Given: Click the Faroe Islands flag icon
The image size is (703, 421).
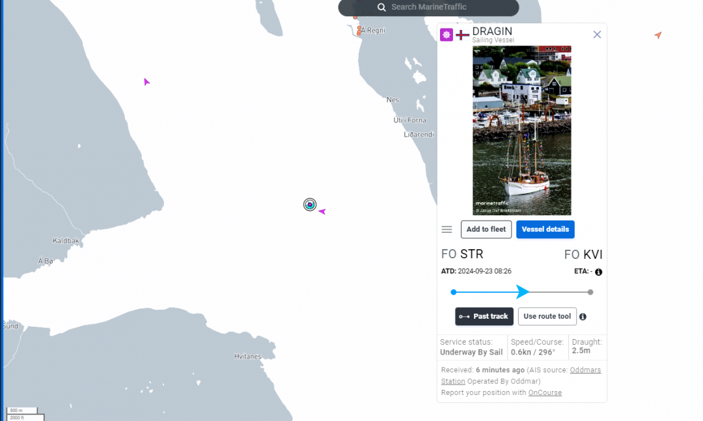Looking at the screenshot, I should tap(462, 35).
